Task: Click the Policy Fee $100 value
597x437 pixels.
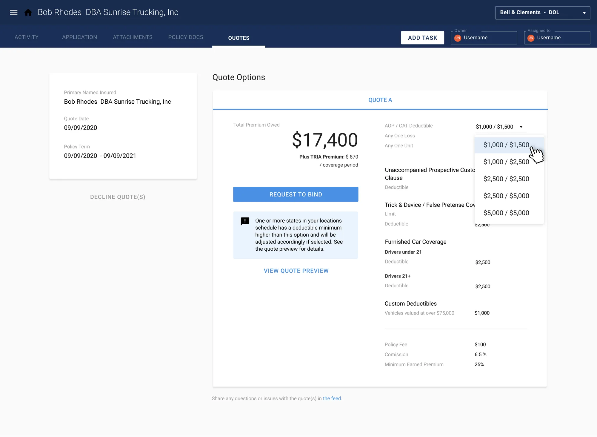Action: click(480, 345)
